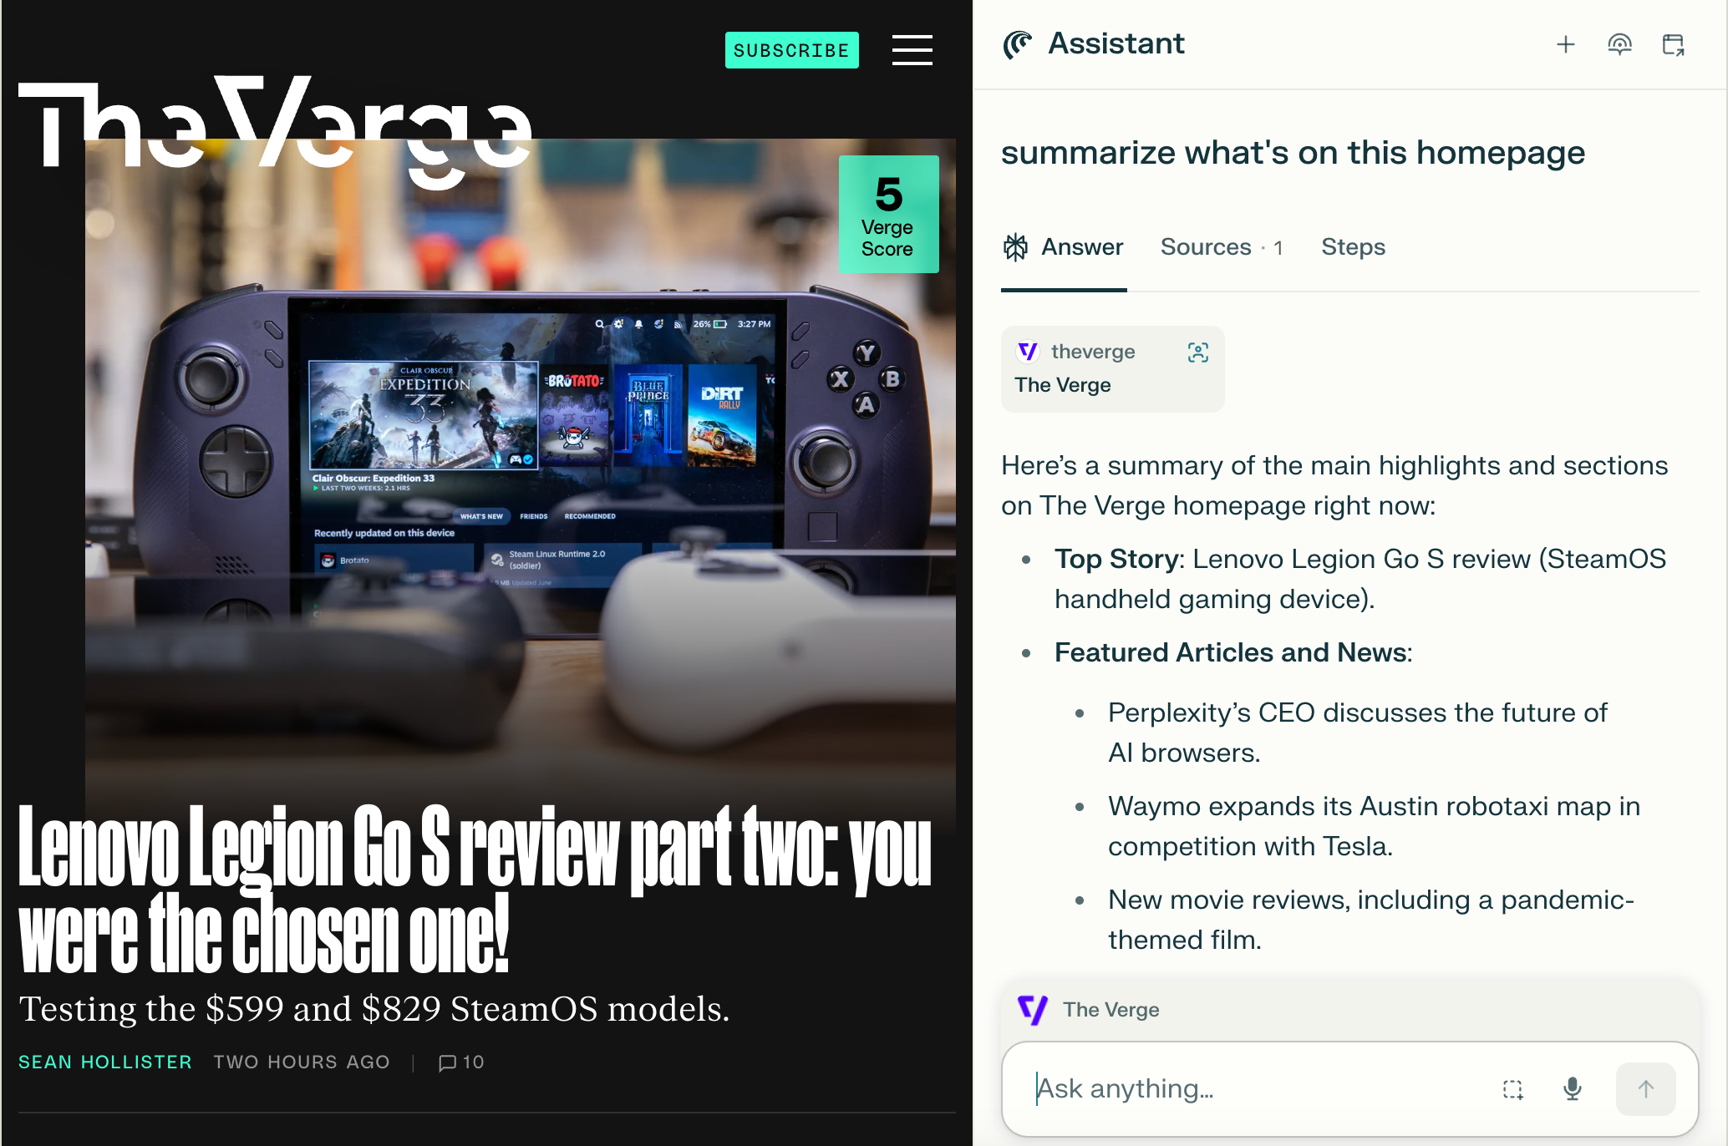1728x1146 pixels.
Task: Select the Answer tab
Action: pyautogui.click(x=1064, y=247)
